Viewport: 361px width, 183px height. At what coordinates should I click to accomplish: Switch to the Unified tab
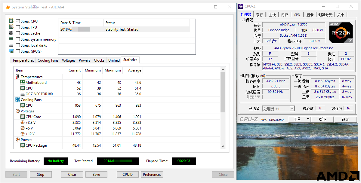114,60
